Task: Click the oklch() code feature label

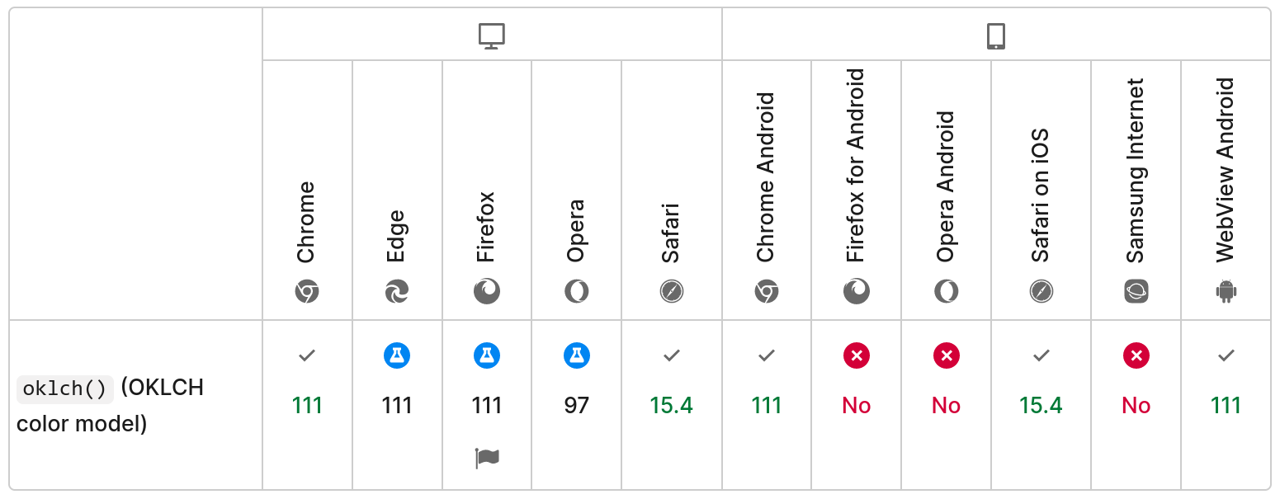Action: point(65,389)
